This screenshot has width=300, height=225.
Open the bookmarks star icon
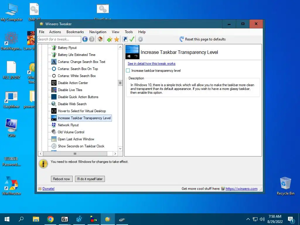(117, 40)
